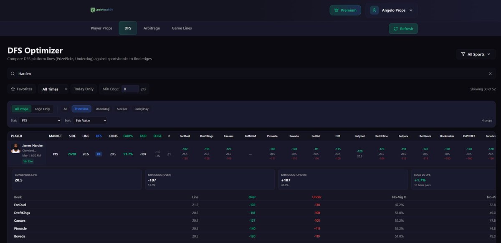Click the James Harden player name

(33, 145)
